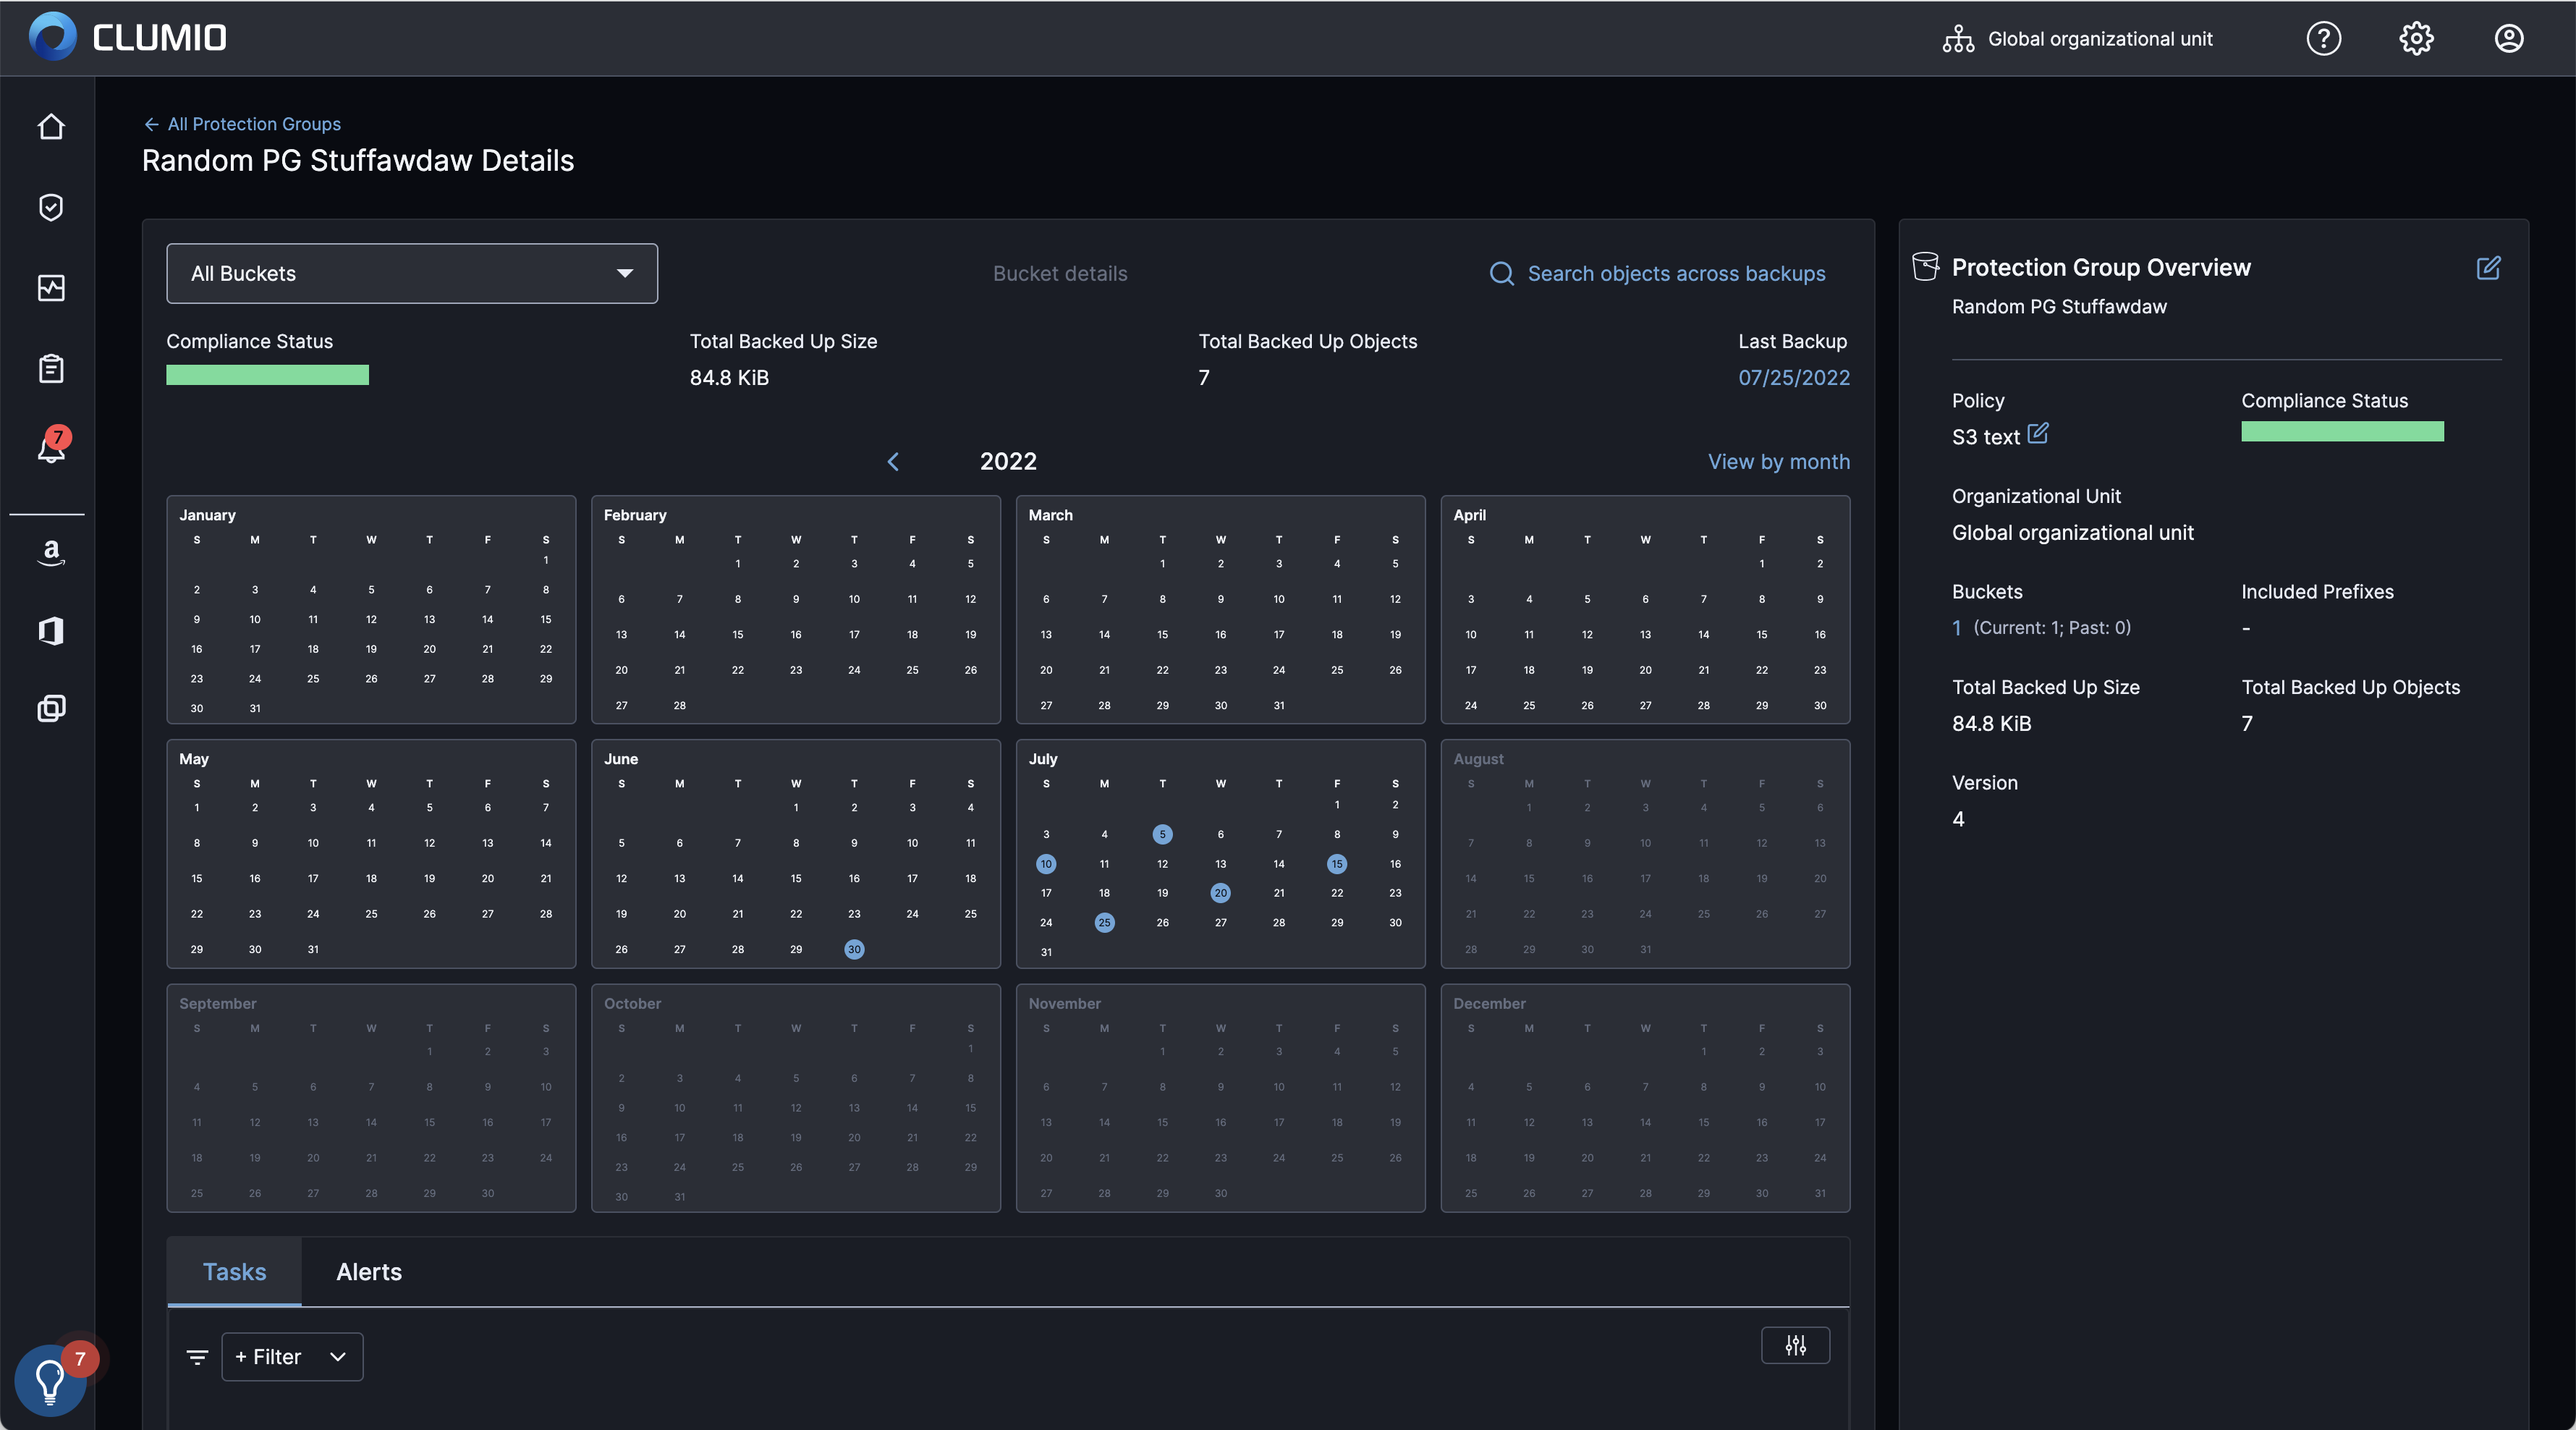Click the Overview panel Compliance Status bar
The width and height of the screenshot is (2576, 1430).
click(x=2342, y=432)
